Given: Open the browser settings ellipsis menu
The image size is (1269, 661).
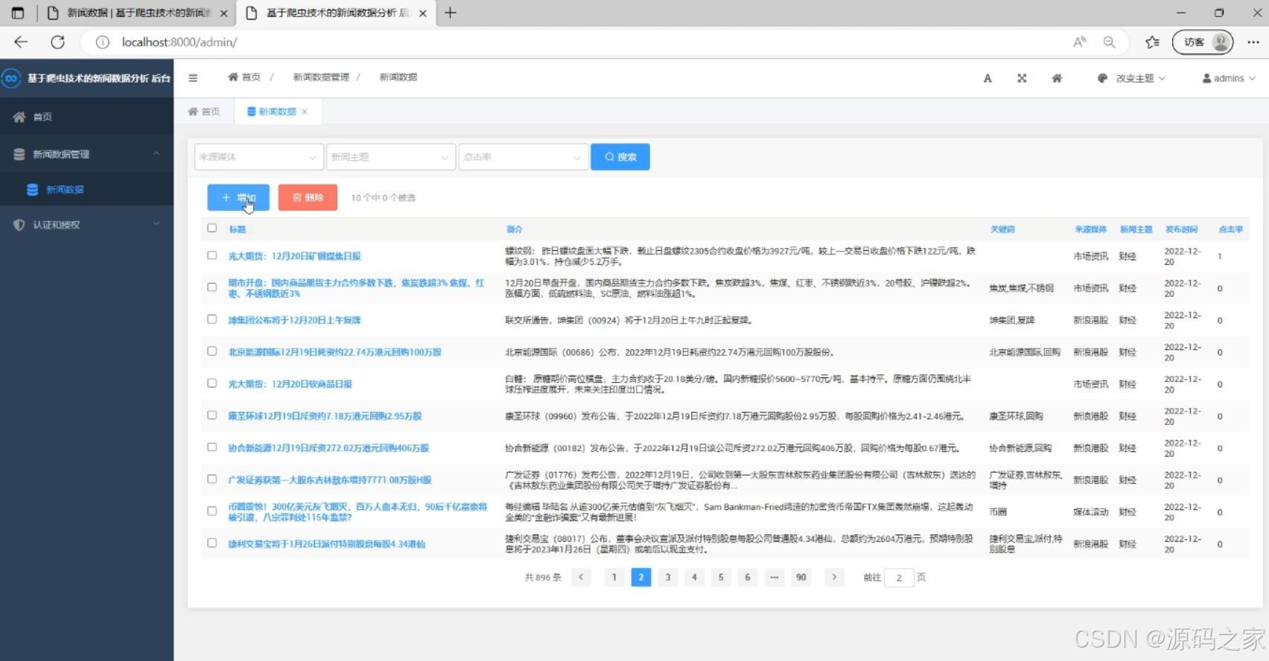Looking at the screenshot, I should [x=1253, y=42].
